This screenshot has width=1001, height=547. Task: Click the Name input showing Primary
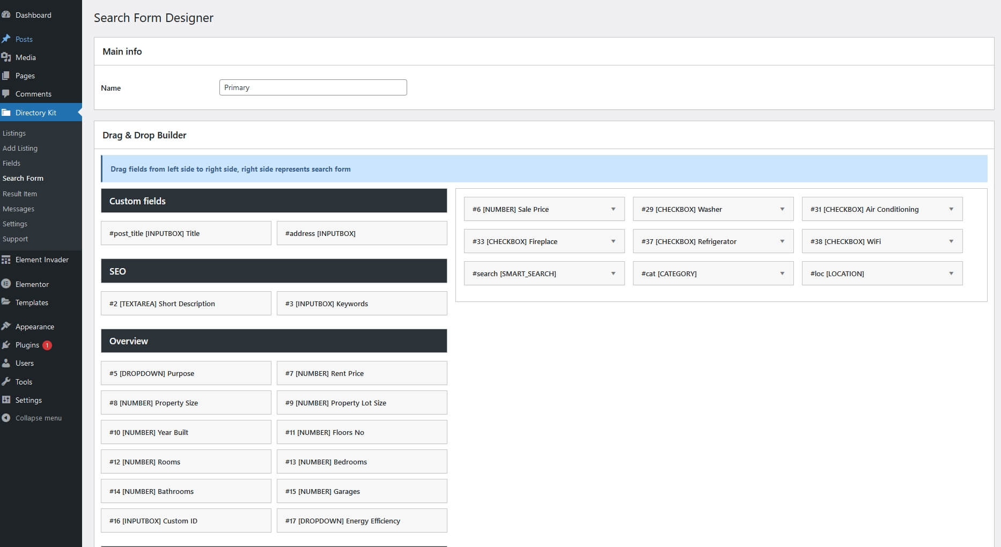[313, 87]
